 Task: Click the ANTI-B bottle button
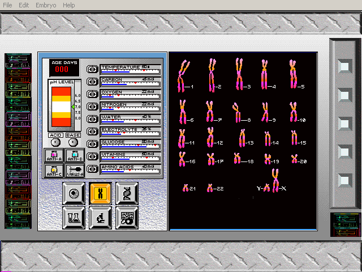tap(75, 156)
